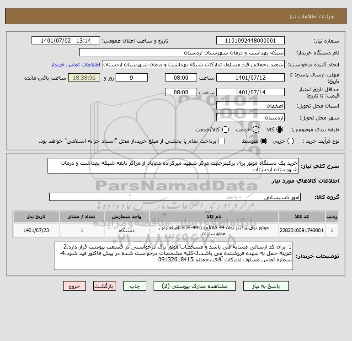352x341 pixels.
Task: Click the goods group field امور تاسیساتی
Action: (175, 197)
